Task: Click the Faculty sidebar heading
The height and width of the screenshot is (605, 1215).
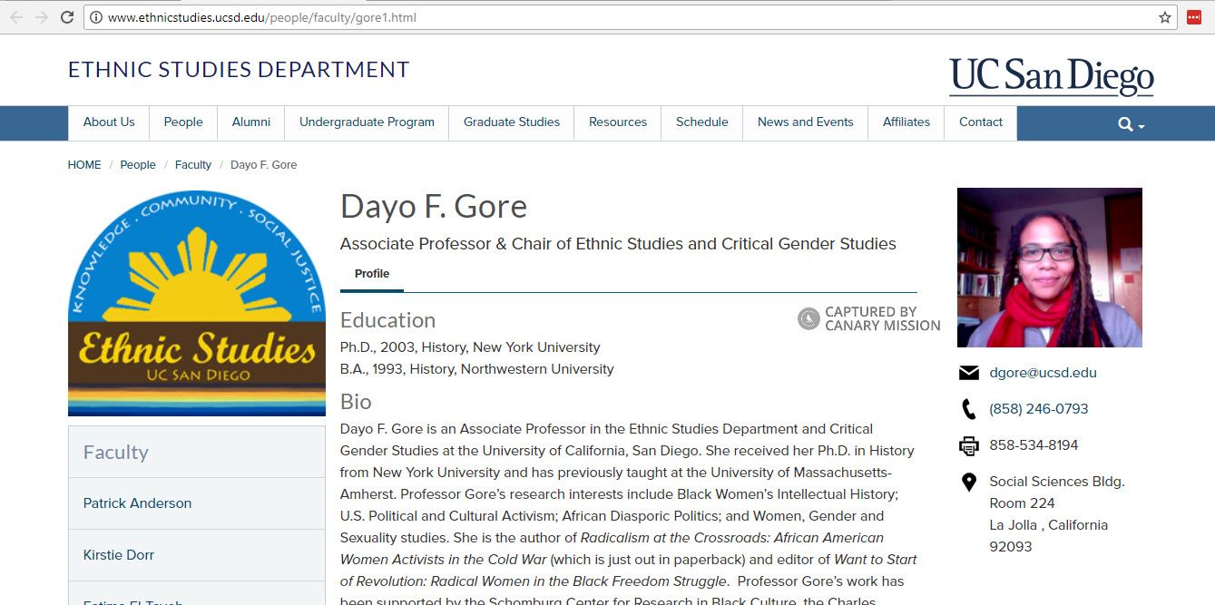Action: point(116,453)
